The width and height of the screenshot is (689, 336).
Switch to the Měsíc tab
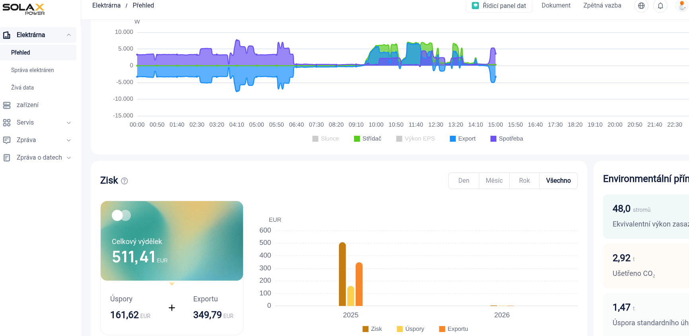tap(494, 181)
